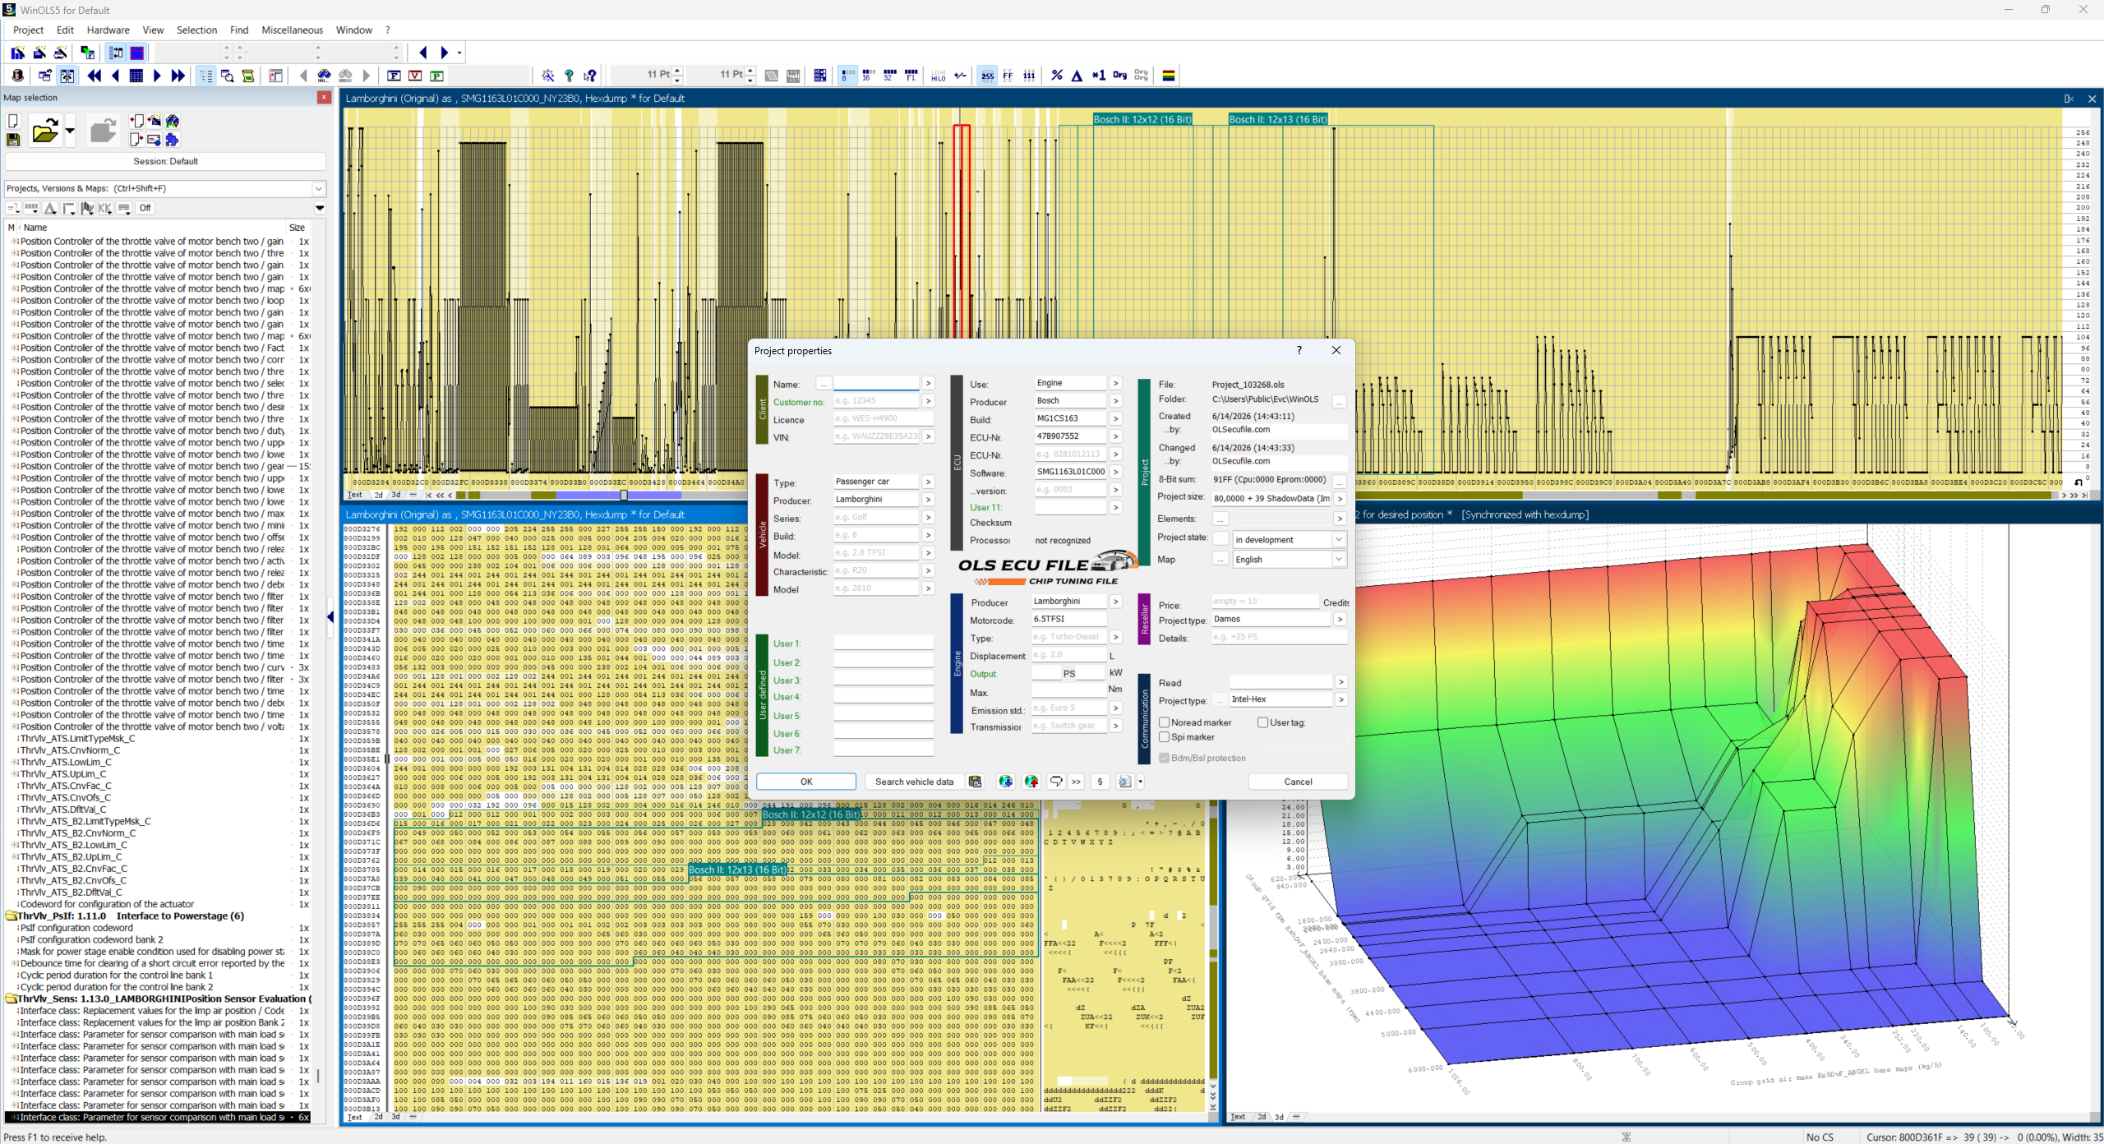Click the binoculars search icon in toolbar
Screen dimensions: 2104x1144
[x=325, y=76]
